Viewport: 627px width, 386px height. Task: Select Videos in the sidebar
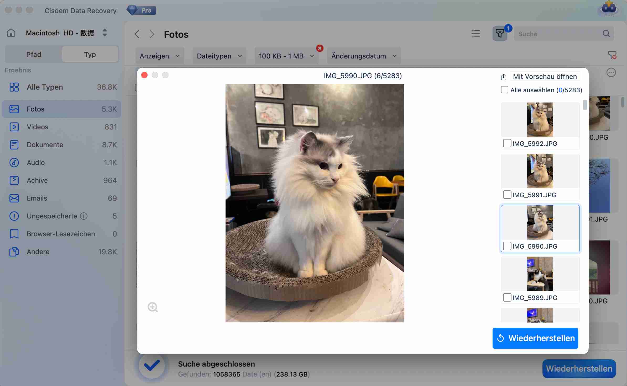(38, 127)
